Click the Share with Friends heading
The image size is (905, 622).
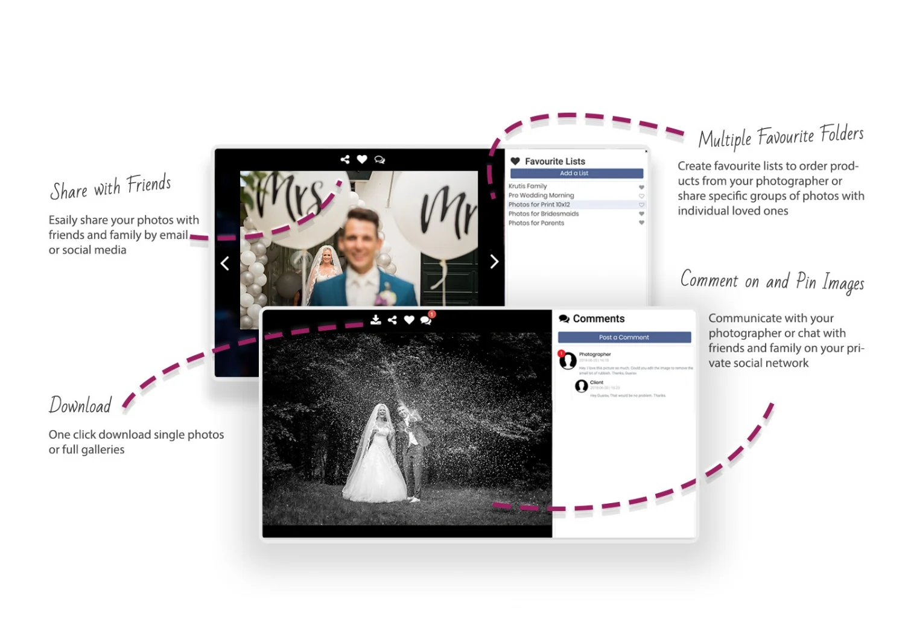[111, 188]
